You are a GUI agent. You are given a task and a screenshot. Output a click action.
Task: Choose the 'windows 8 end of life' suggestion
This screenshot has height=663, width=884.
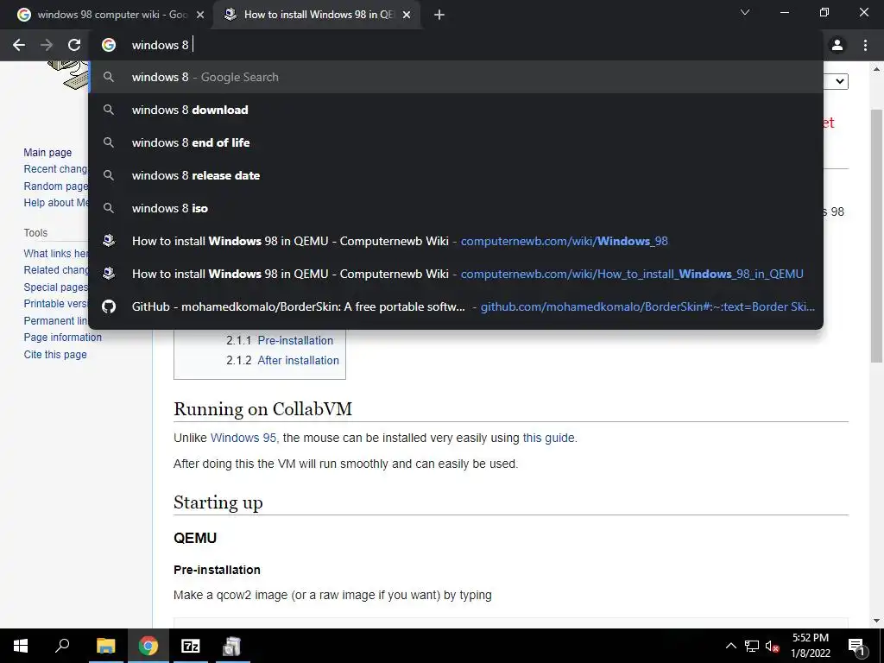(x=456, y=142)
